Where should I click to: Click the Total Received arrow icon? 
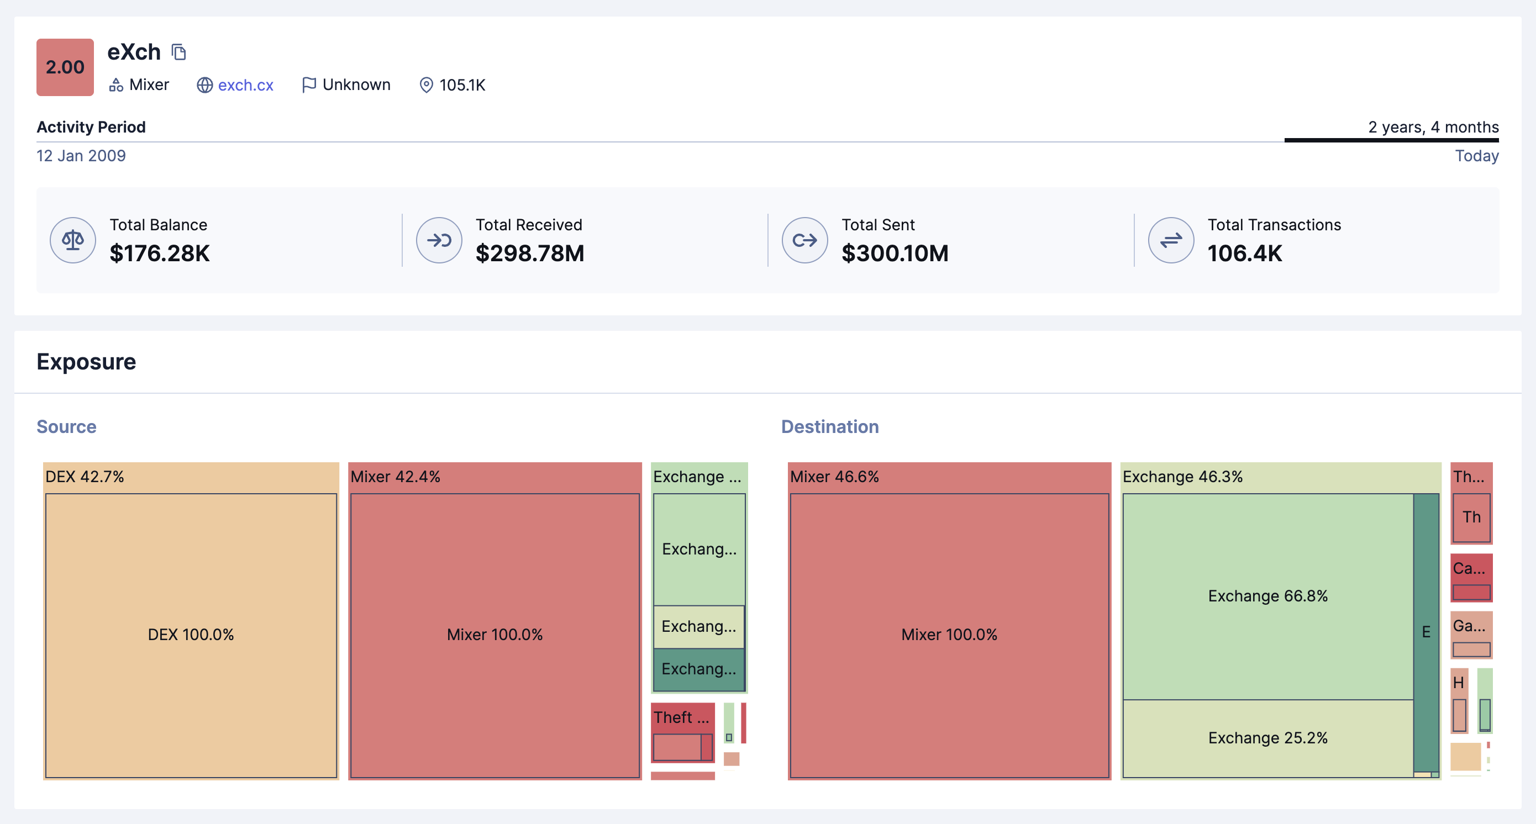click(439, 240)
